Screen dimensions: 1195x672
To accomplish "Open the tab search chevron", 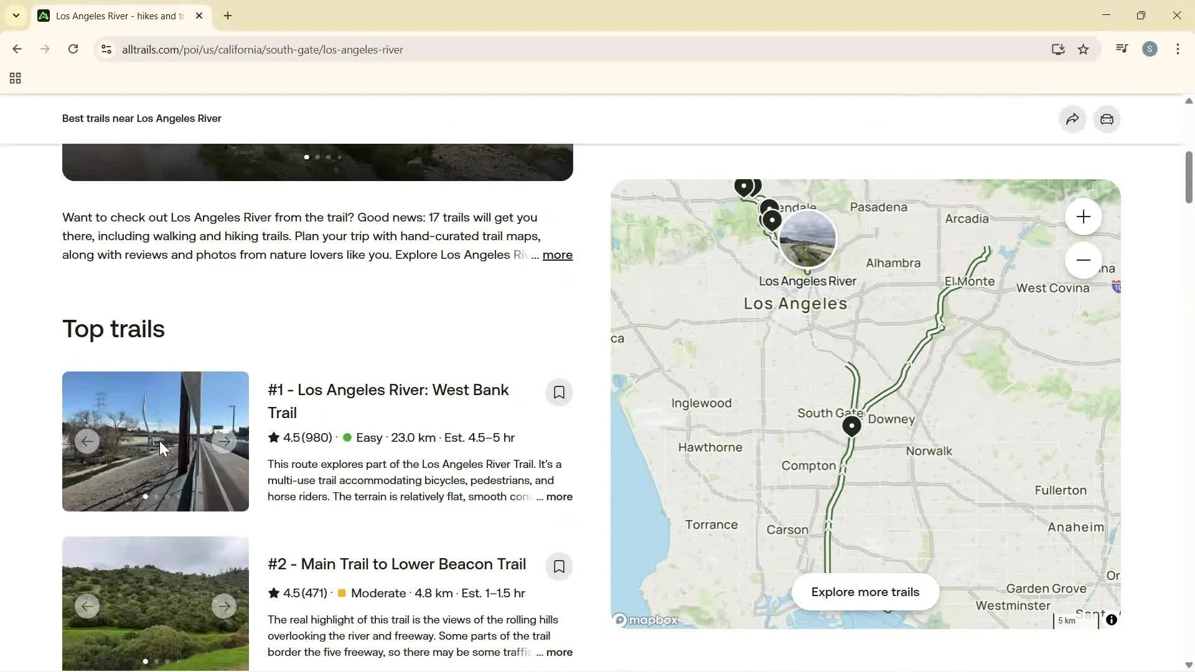I will tap(16, 15).
